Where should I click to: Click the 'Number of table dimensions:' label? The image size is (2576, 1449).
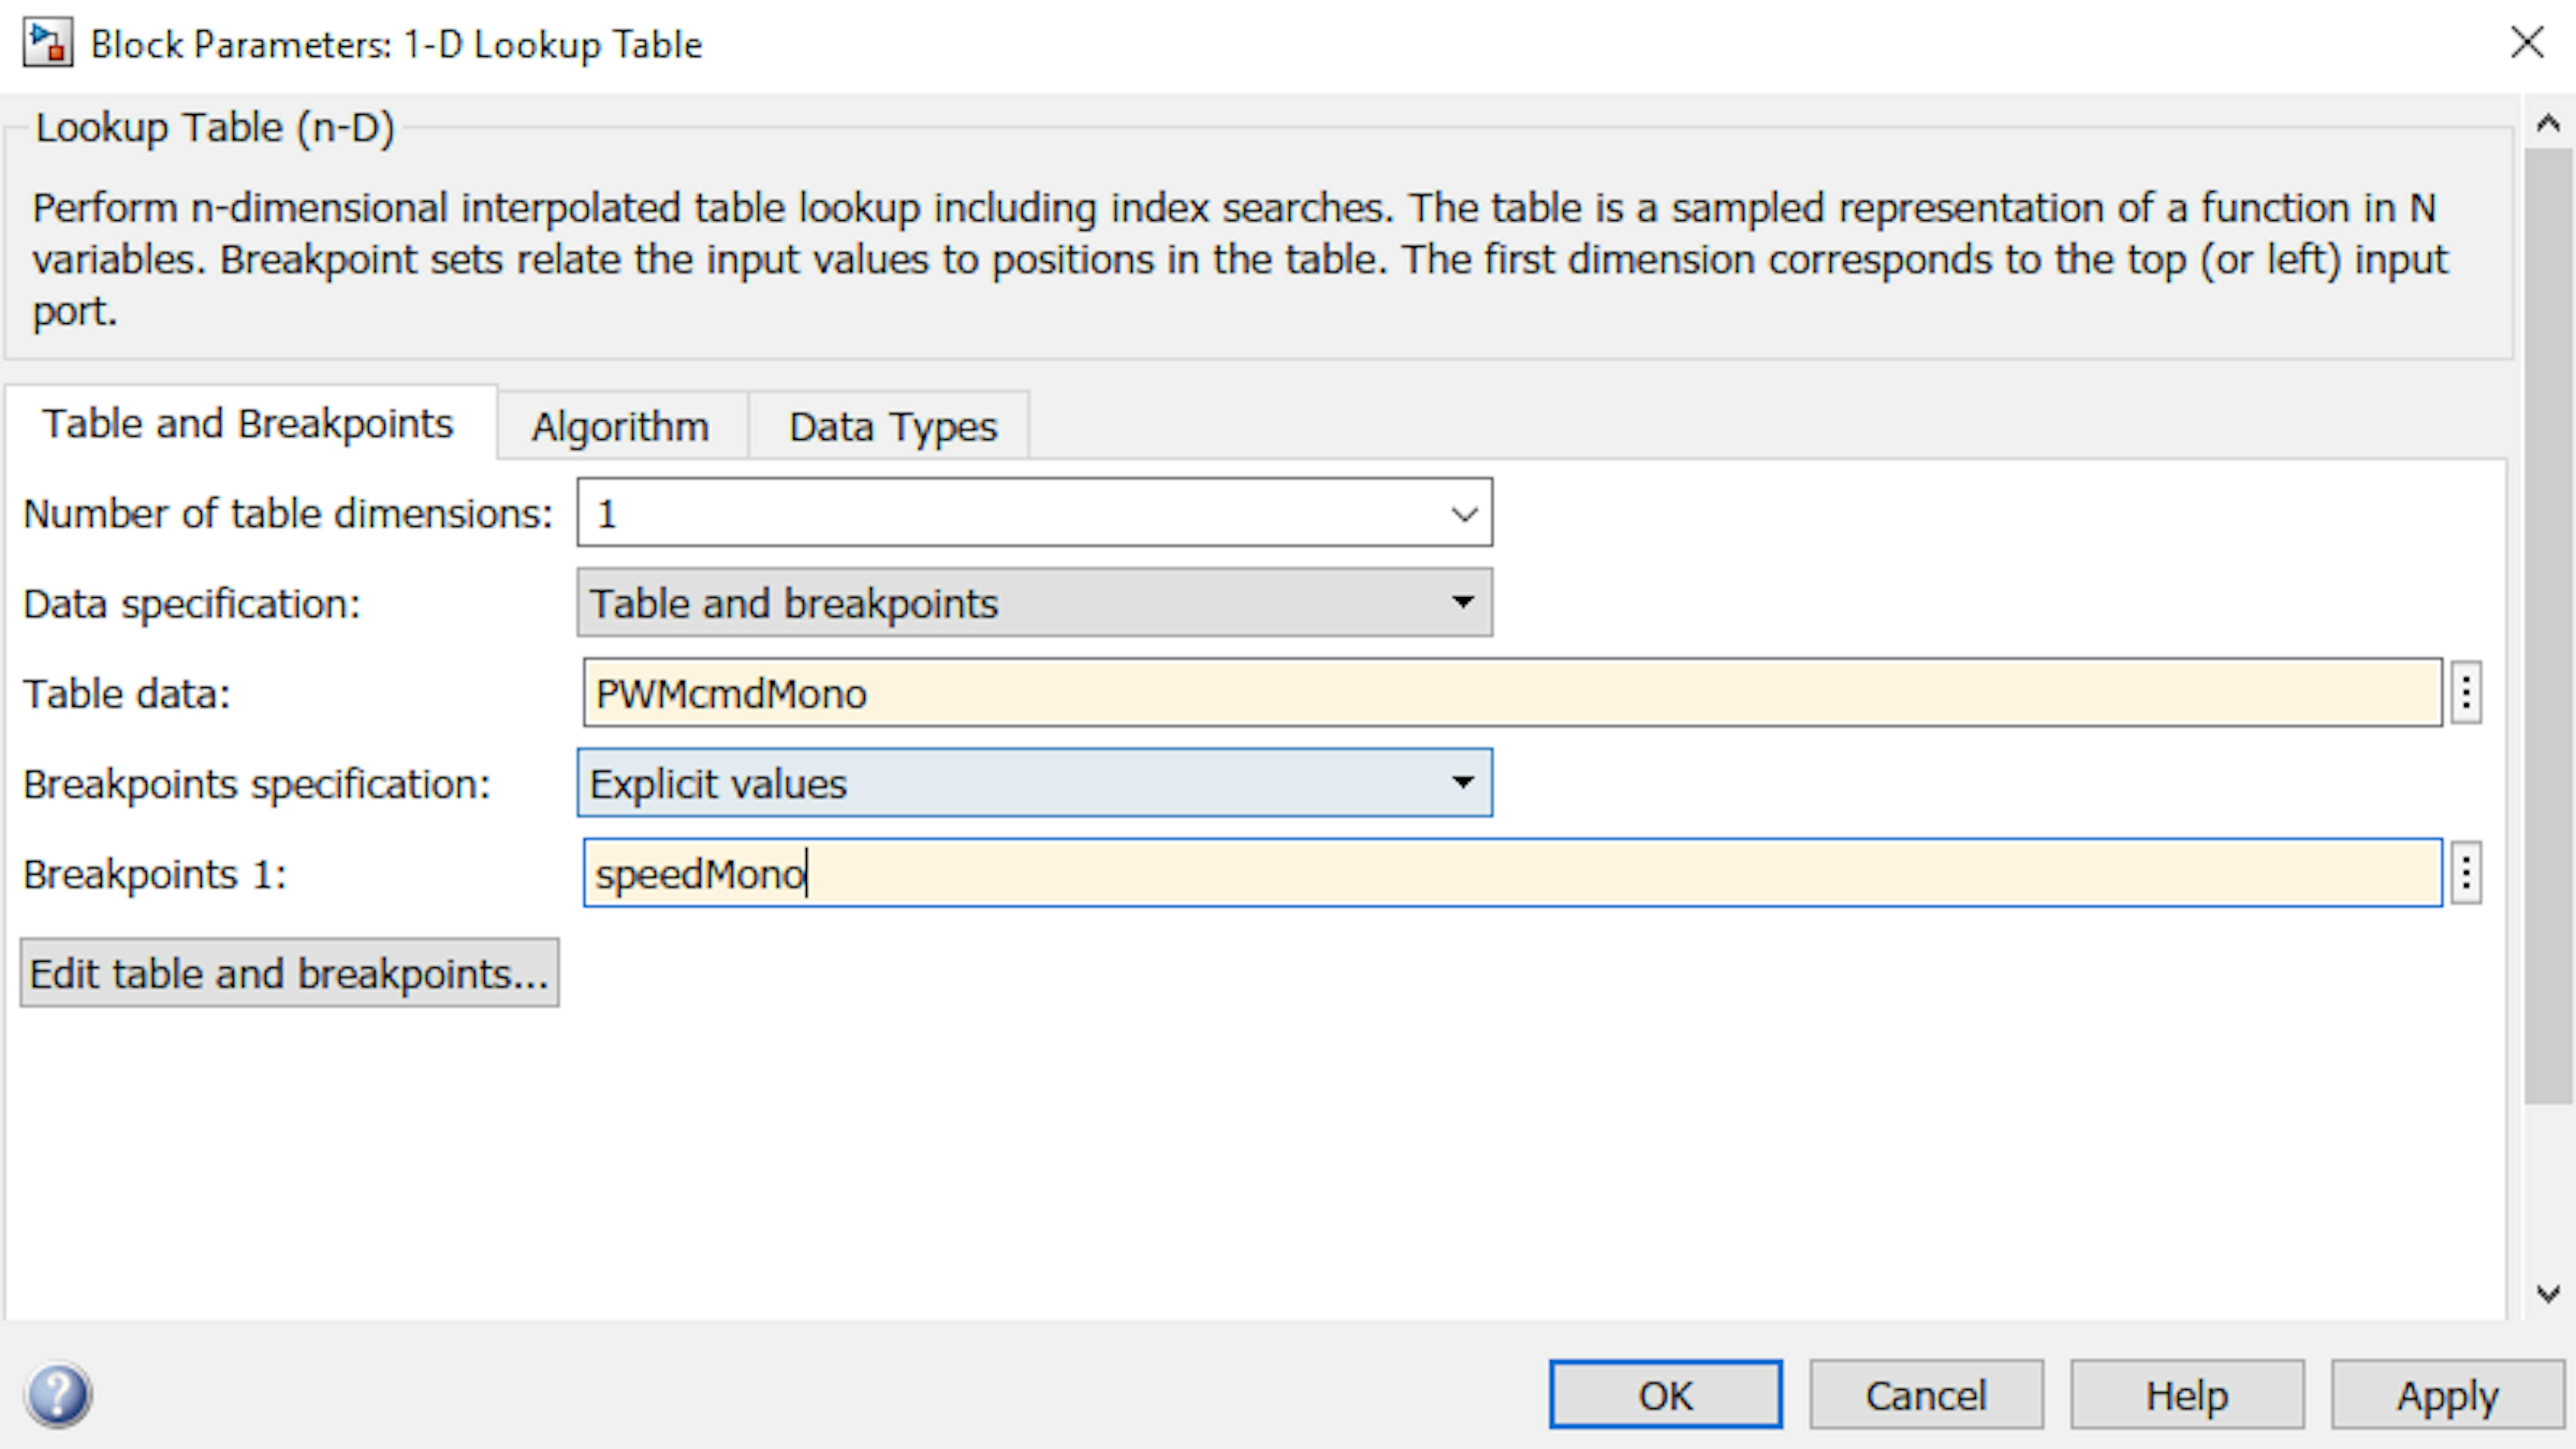click(288, 514)
